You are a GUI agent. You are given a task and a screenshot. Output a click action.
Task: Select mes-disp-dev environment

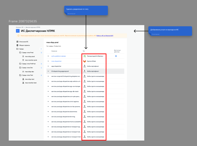click(x=29, y=71)
